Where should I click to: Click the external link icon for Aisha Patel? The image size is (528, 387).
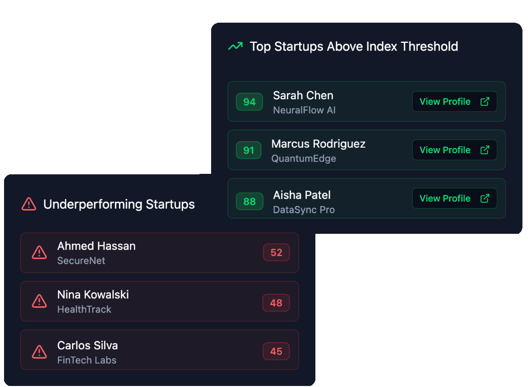(485, 198)
